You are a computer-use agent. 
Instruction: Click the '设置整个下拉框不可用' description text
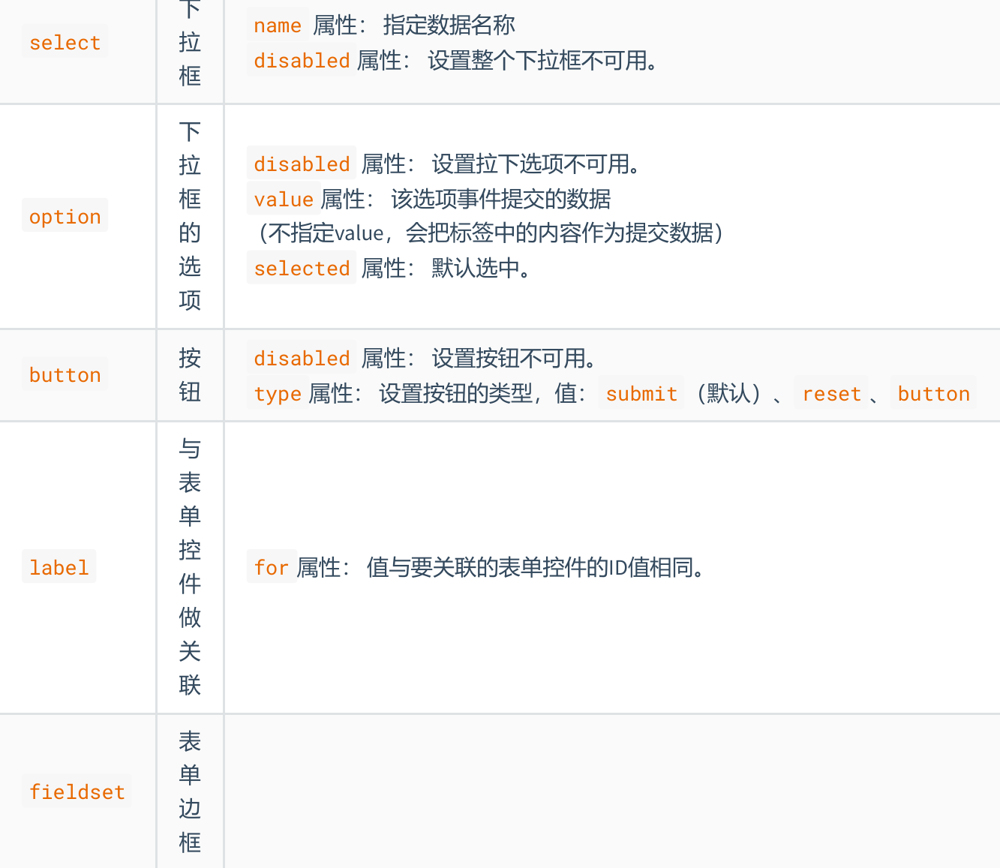542,61
